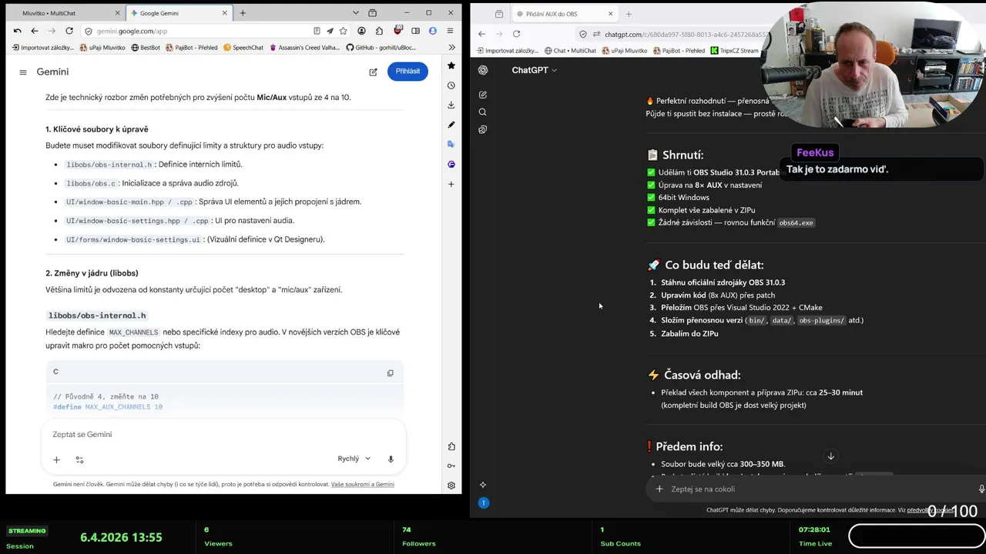Open the BestBot bookmark
The image size is (986, 554).
click(146, 48)
